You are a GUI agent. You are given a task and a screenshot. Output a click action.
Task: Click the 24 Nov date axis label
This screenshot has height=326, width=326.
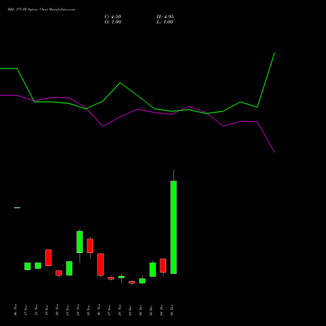point(78,310)
